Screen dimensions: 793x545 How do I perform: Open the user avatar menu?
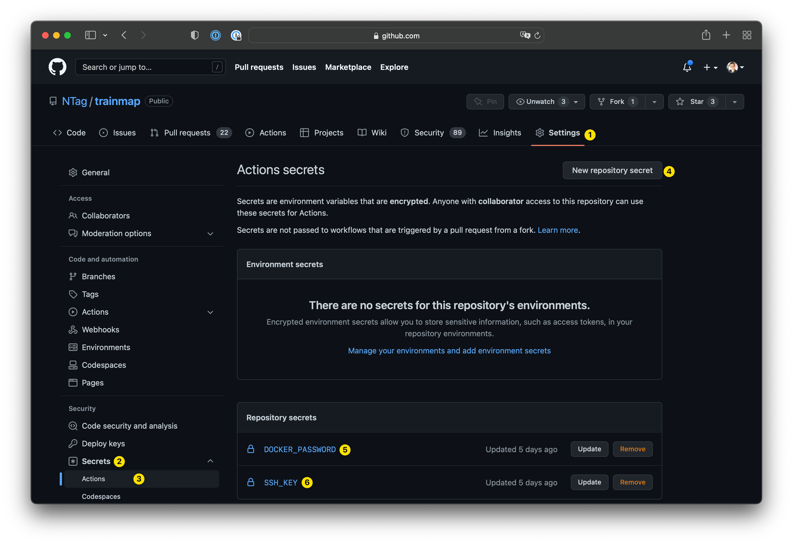[x=735, y=67]
